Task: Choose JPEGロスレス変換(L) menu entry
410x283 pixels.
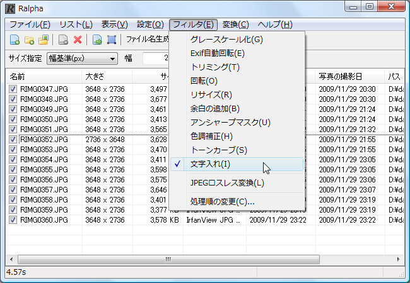Action: (237, 183)
